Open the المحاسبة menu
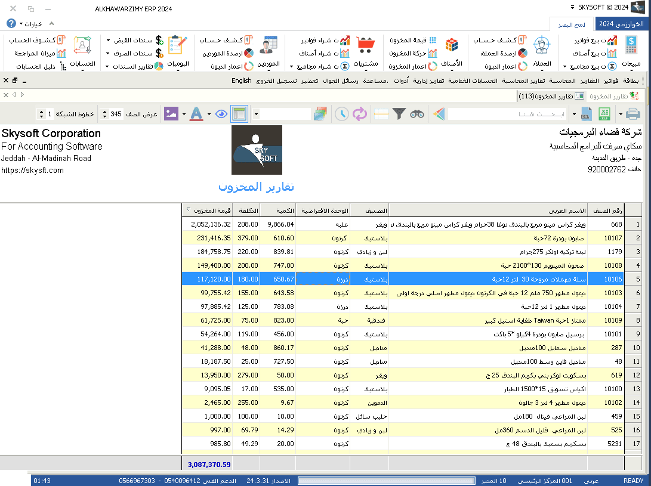The image size is (651, 486). coord(562,81)
